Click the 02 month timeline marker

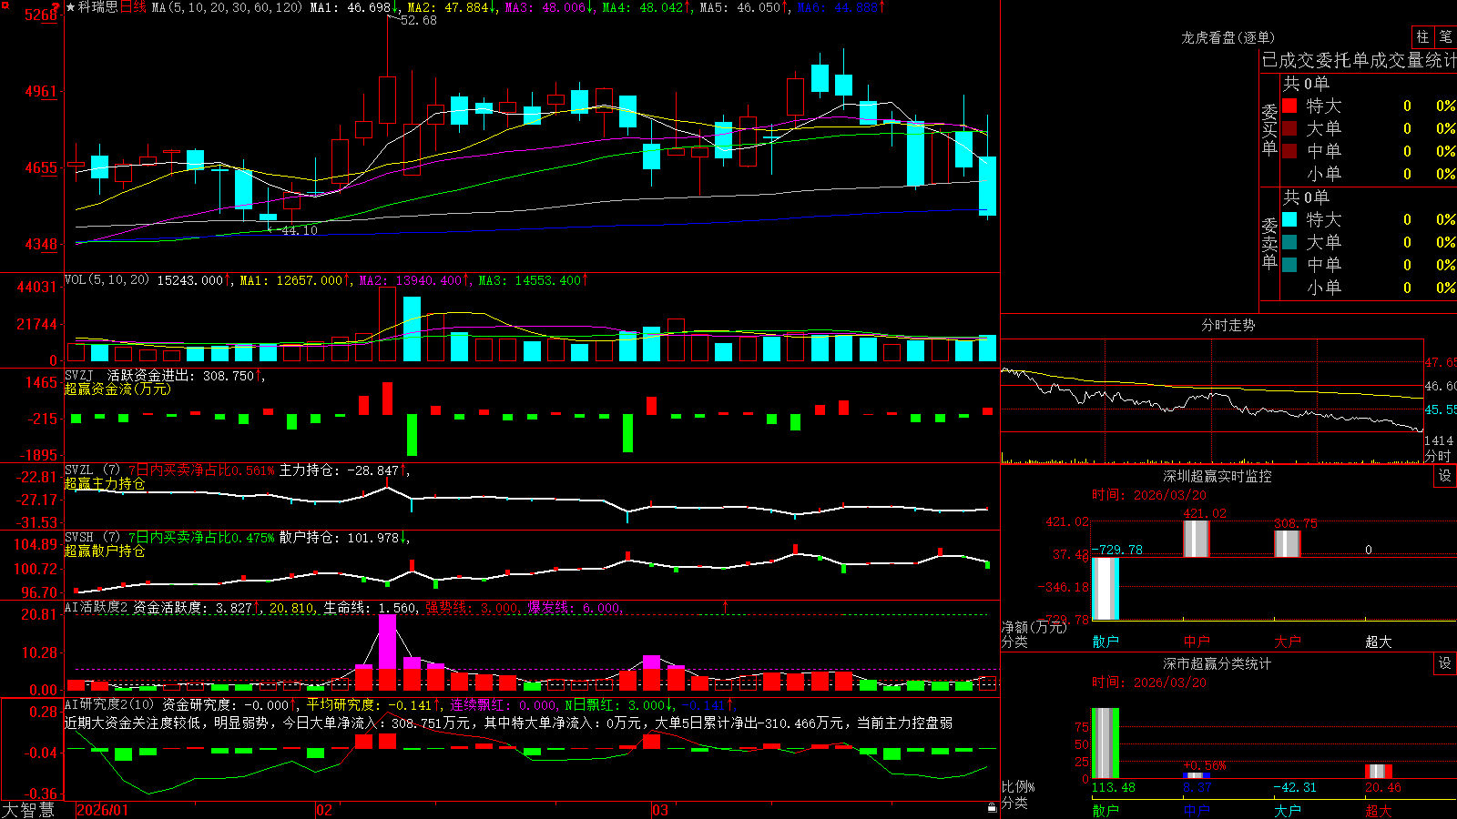(323, 810)
